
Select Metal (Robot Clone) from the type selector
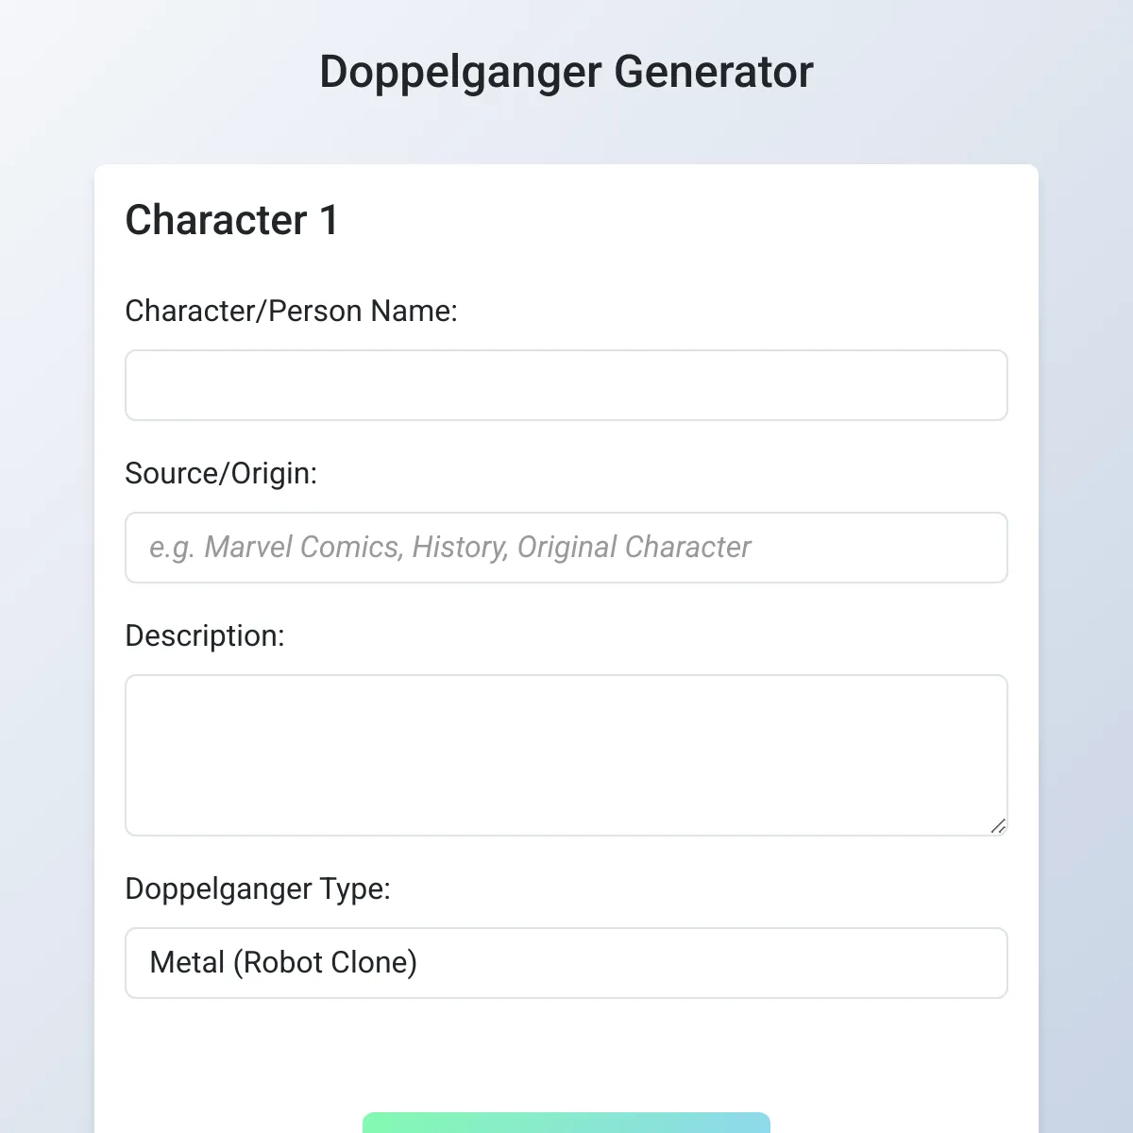pyautogui.click(x=566, y=963)
